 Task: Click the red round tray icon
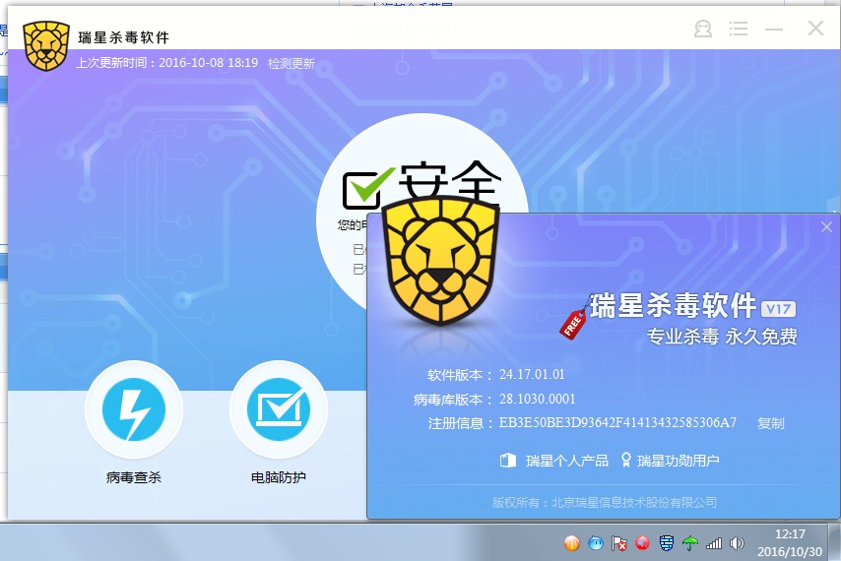pyautogui.click(x=642, y=544)
